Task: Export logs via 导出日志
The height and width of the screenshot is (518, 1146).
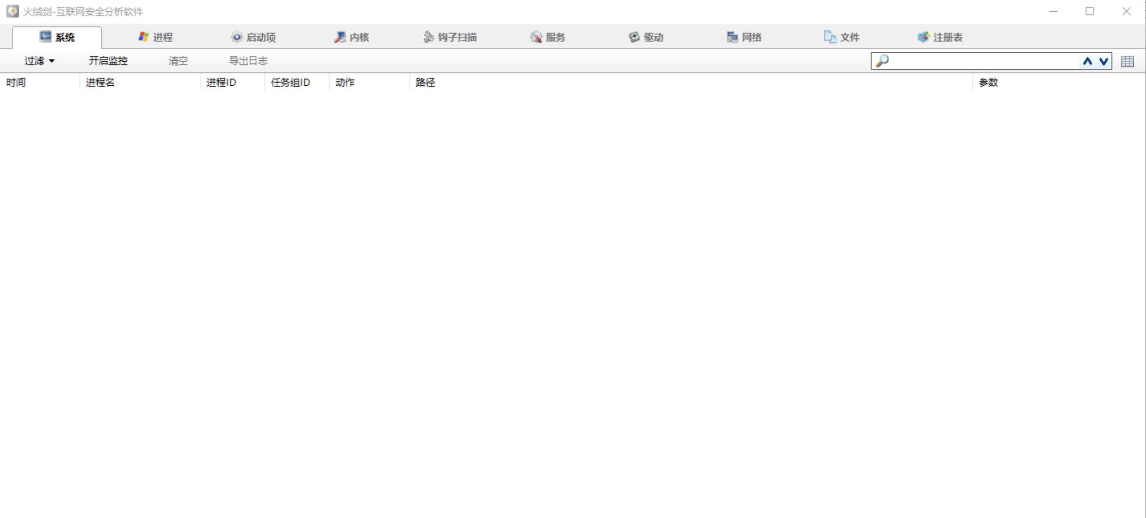Action: coord(248,61)
